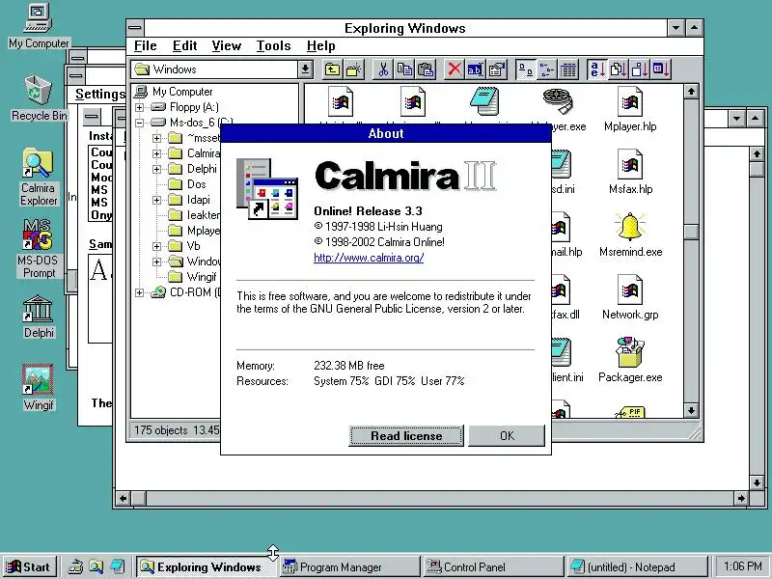
Task: Click the Rename toolbar icon
Action: click(x=475, y=69)
